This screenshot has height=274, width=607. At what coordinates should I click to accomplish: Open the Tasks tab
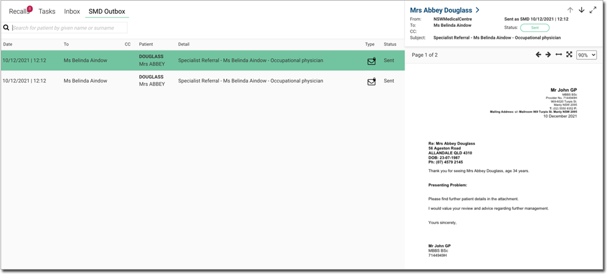(47, 11)
